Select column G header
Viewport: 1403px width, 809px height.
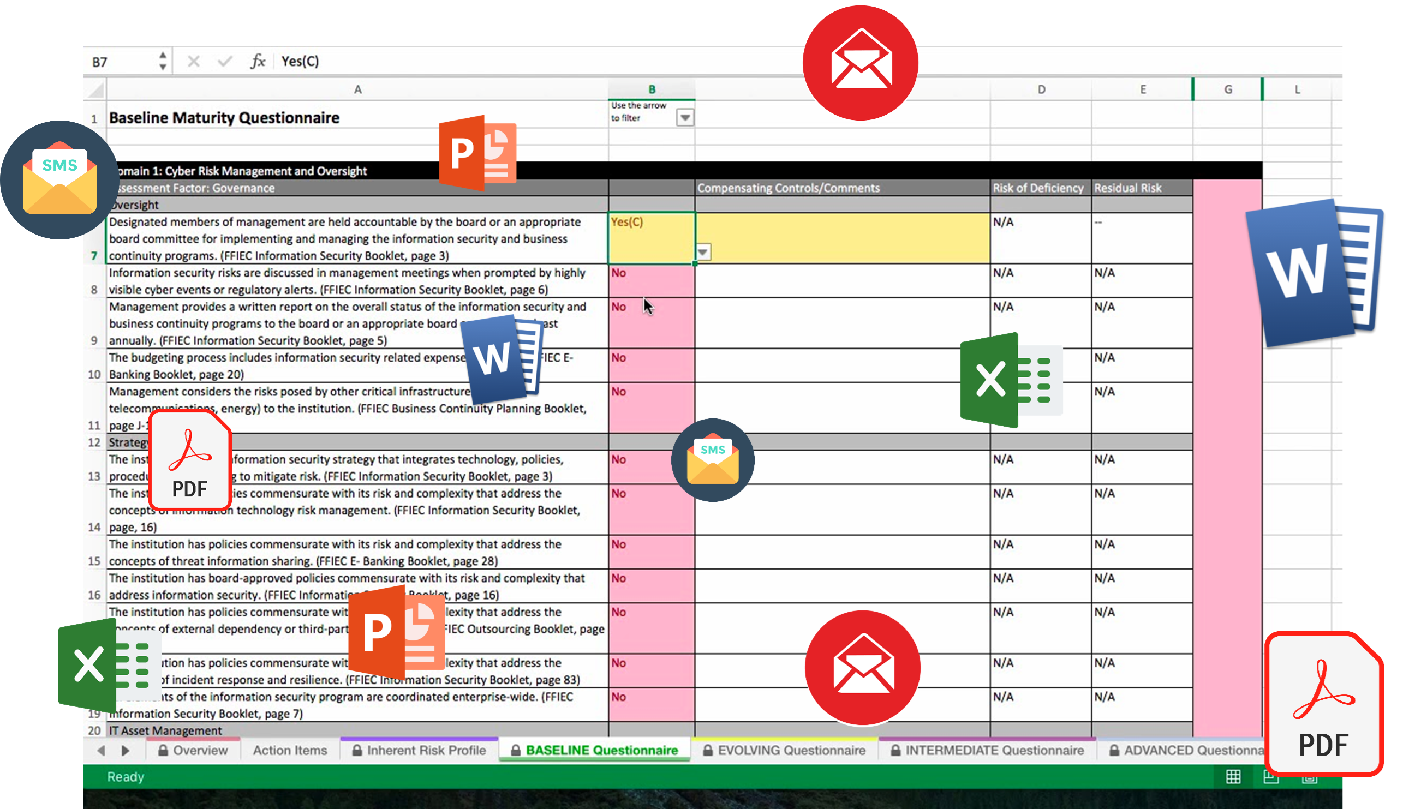tap(1227, 89)
